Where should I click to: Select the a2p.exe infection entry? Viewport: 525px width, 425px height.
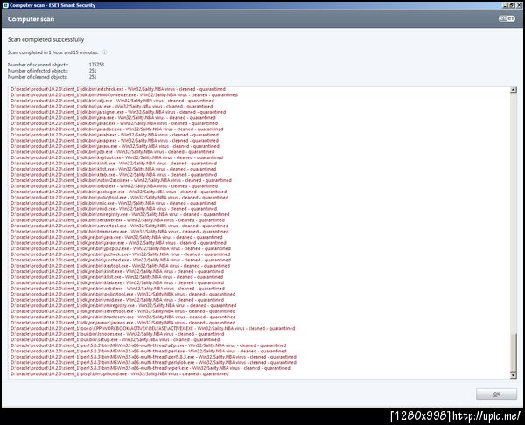pyautogui.click(x=149, y=345)
